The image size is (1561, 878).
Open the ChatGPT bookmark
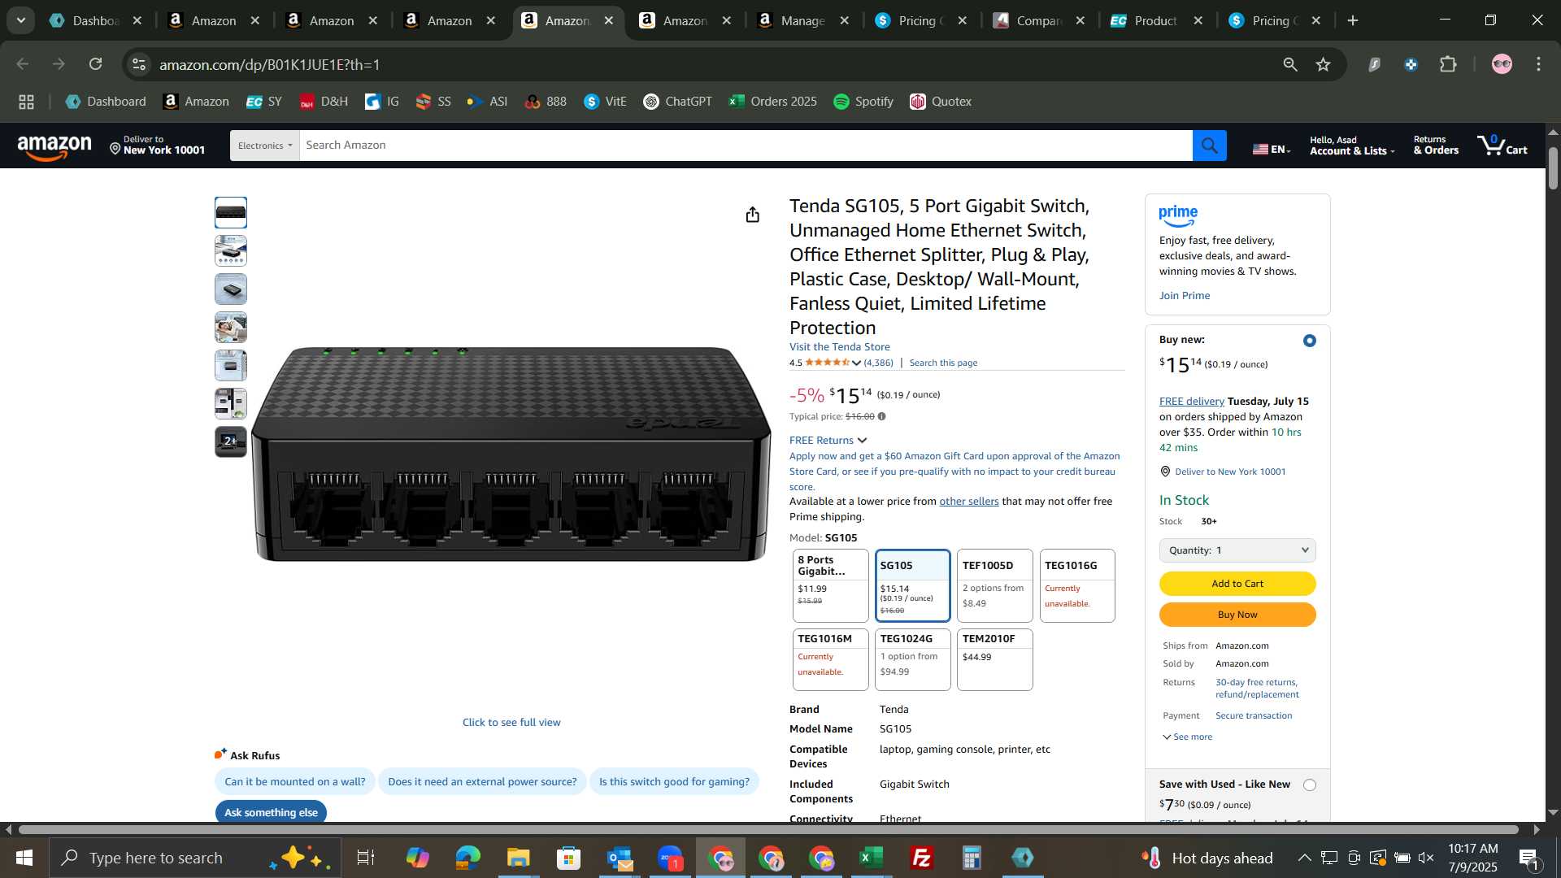pyautogui.click(x=677, y=102)
